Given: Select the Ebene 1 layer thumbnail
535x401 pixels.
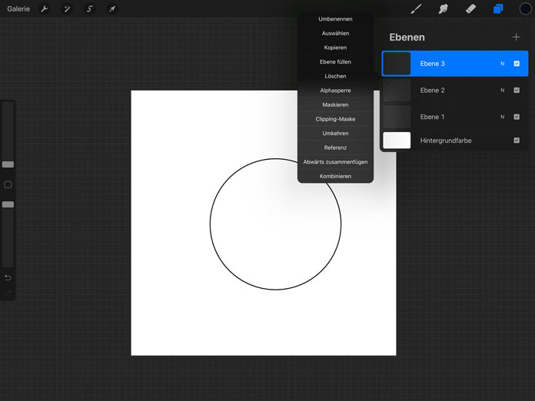Looking at the screenshot, I should pos(397,117).
